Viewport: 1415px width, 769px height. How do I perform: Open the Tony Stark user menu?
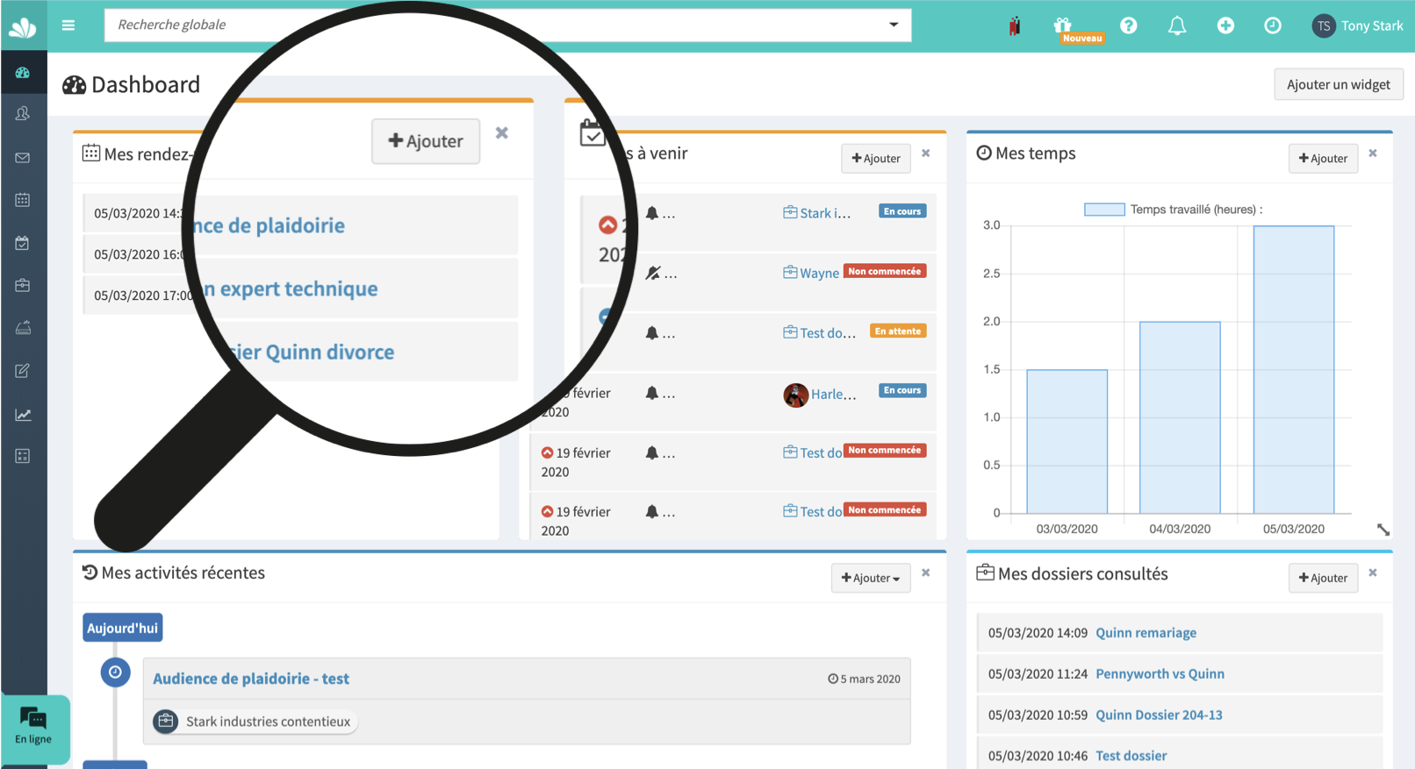pyautogui.click(x=1357, y=25)
